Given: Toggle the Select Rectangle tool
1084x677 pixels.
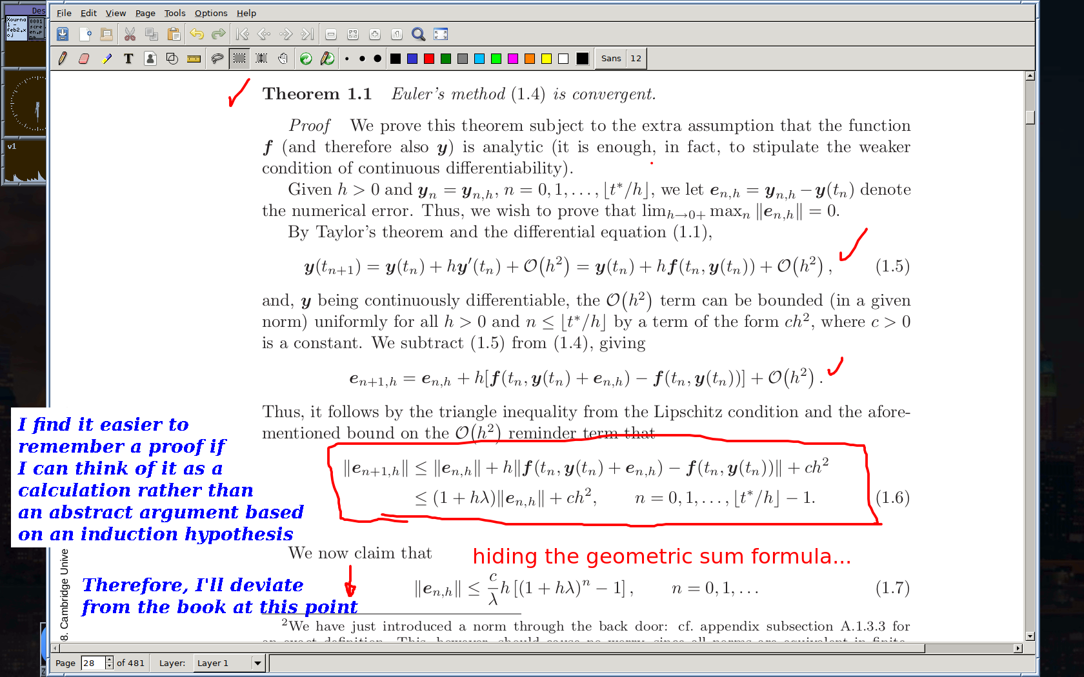Looking at the screenshot, I should (x=239, y=59).
